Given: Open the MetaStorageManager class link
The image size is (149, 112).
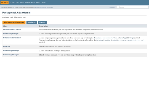Looking at the screenshot, I should click(11, 55).
